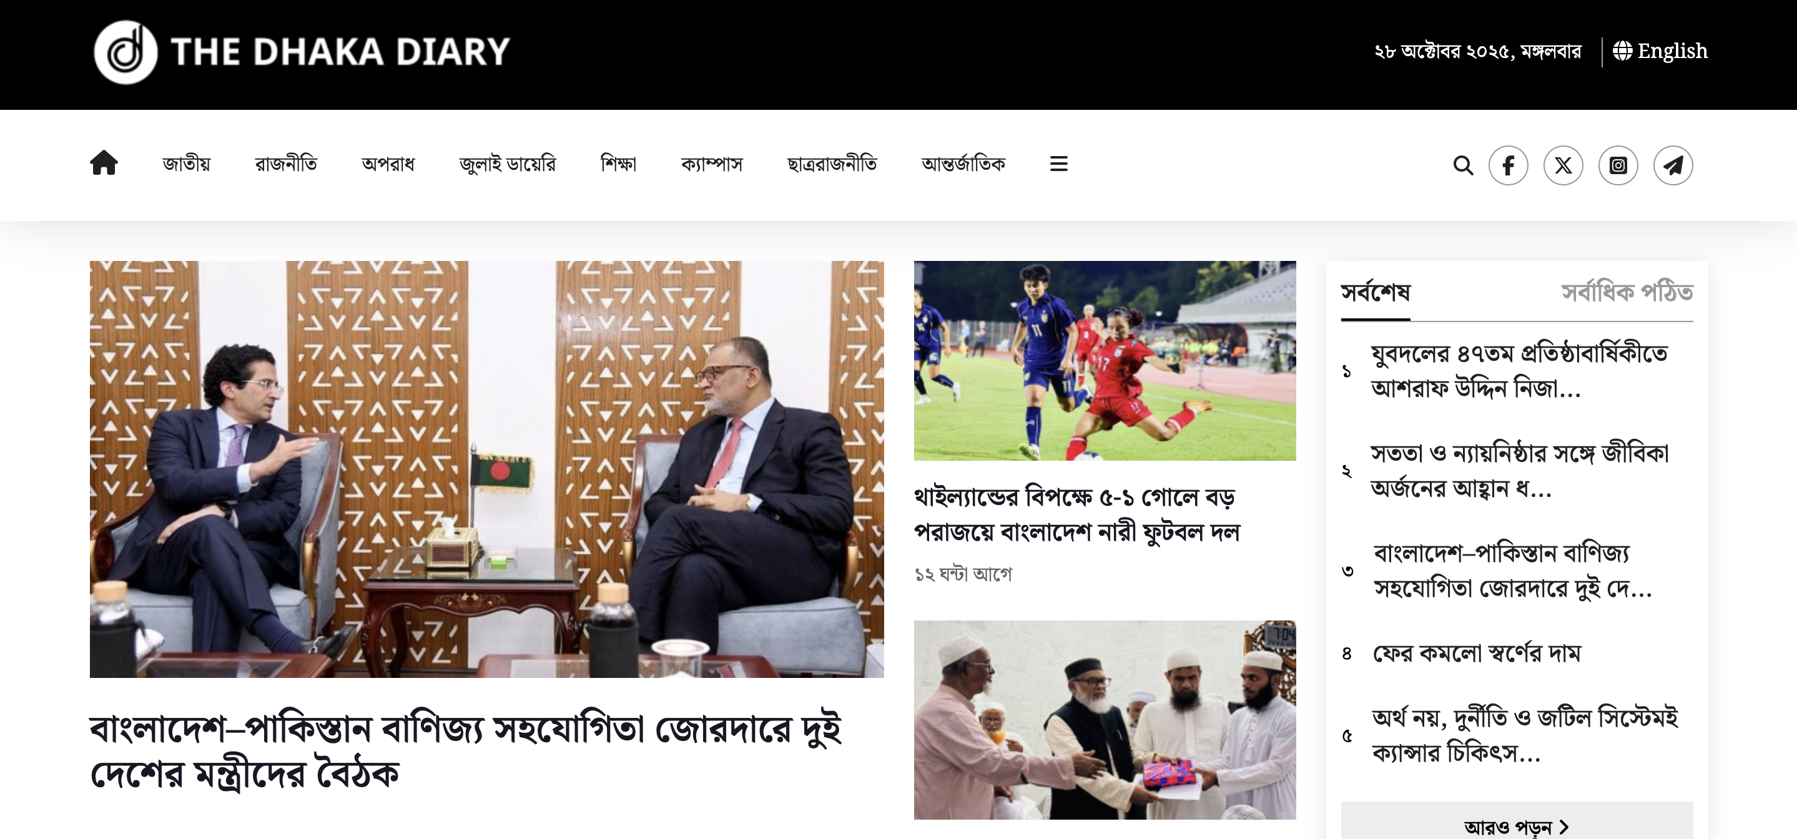
Task: Expand the hamburger menu for more categories
Action: 1058,164
